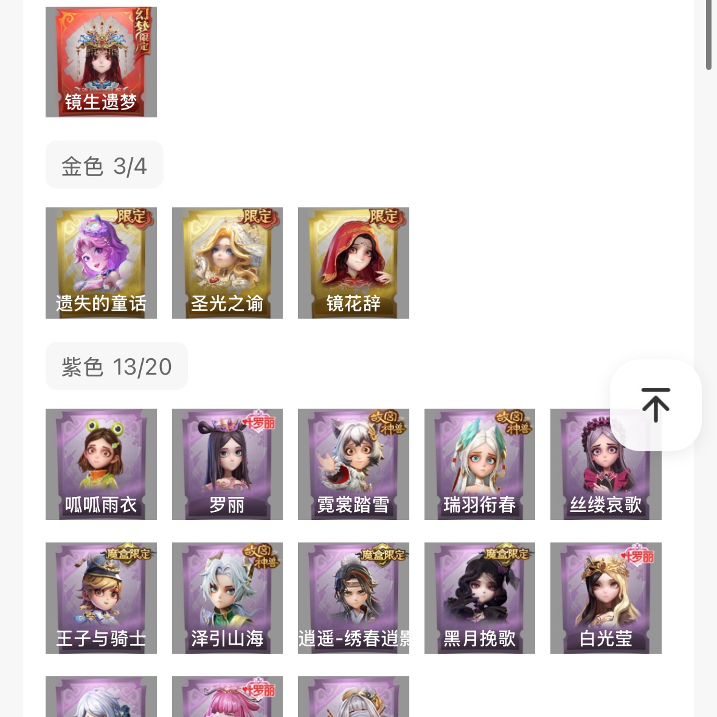
Task: Tap the 紫色 13/20 category label
Action: (117, 366)
